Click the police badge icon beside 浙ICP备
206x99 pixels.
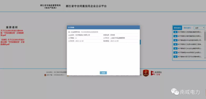(45, 75)
